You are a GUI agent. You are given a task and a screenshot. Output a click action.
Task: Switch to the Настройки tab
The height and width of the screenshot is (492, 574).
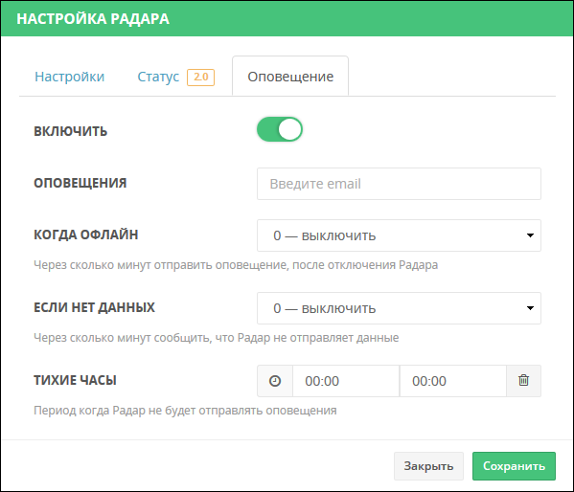70,77
